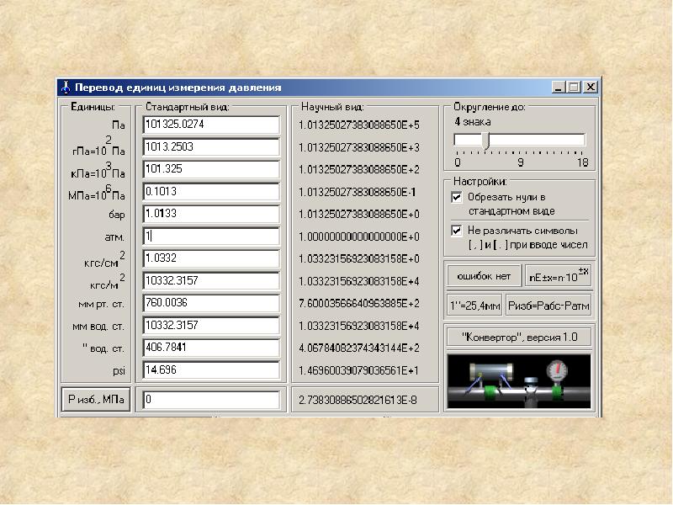Focus the бар value field

(x=210, y=215)
